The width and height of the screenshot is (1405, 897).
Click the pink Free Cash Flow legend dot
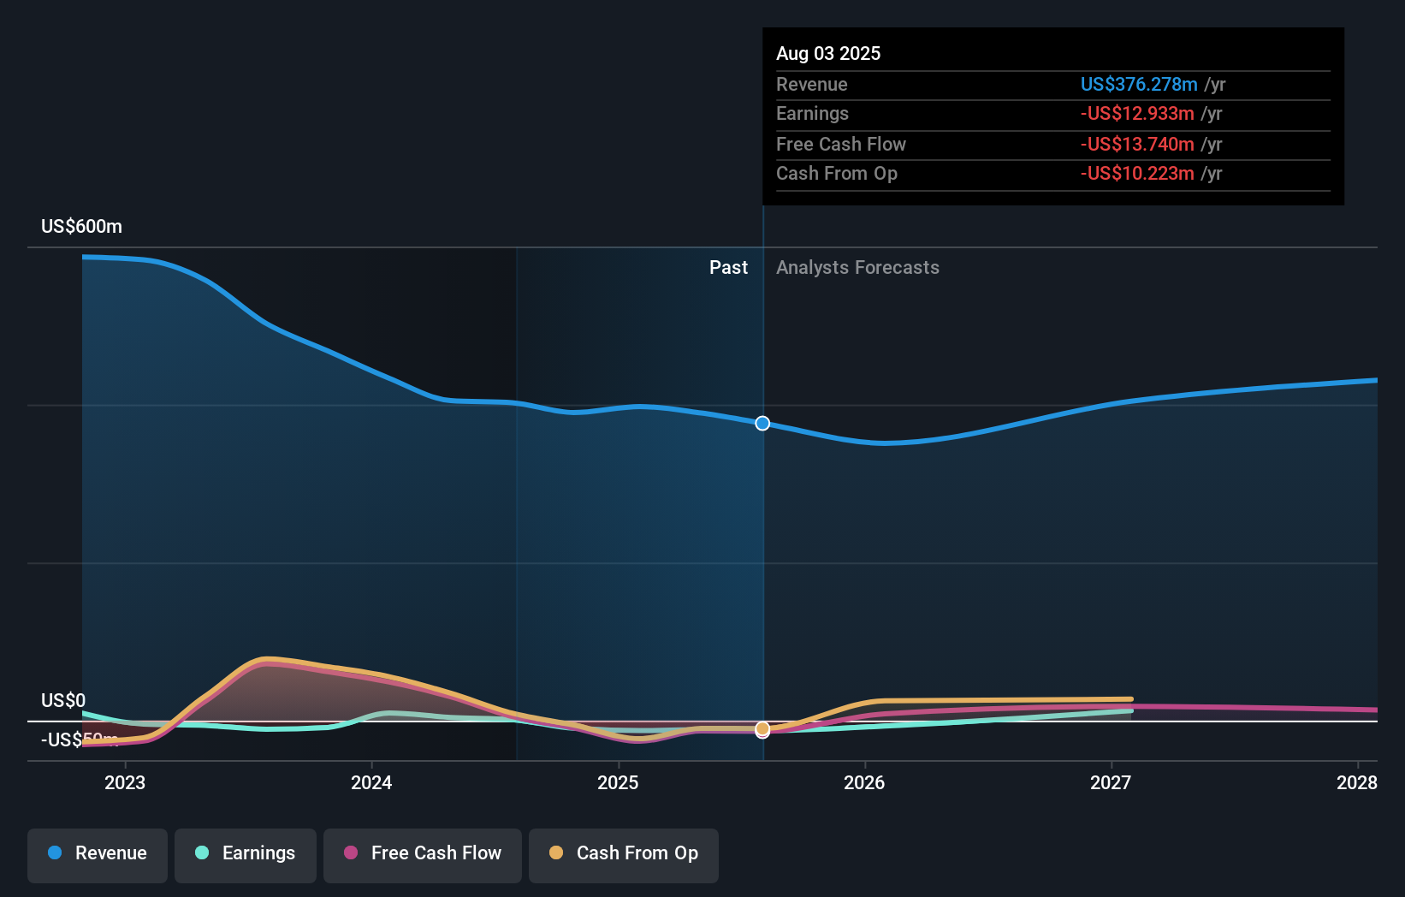tap(353, 853)
